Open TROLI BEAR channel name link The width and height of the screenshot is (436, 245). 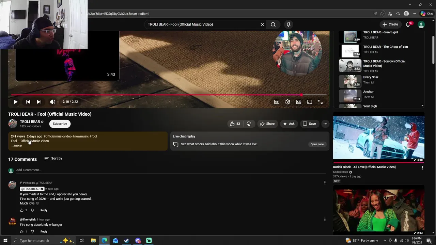pos(30,121)
